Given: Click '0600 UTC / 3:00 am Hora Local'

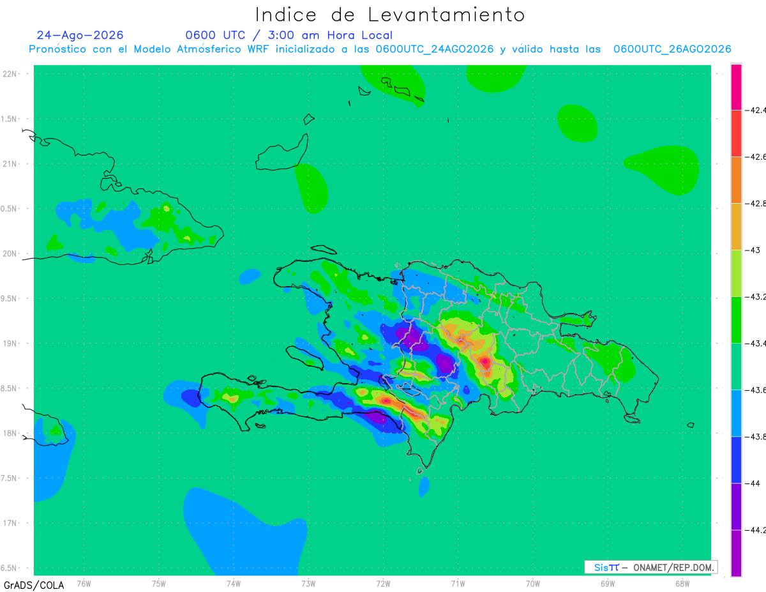Looking at the screenshot, I should pos(289,35).
